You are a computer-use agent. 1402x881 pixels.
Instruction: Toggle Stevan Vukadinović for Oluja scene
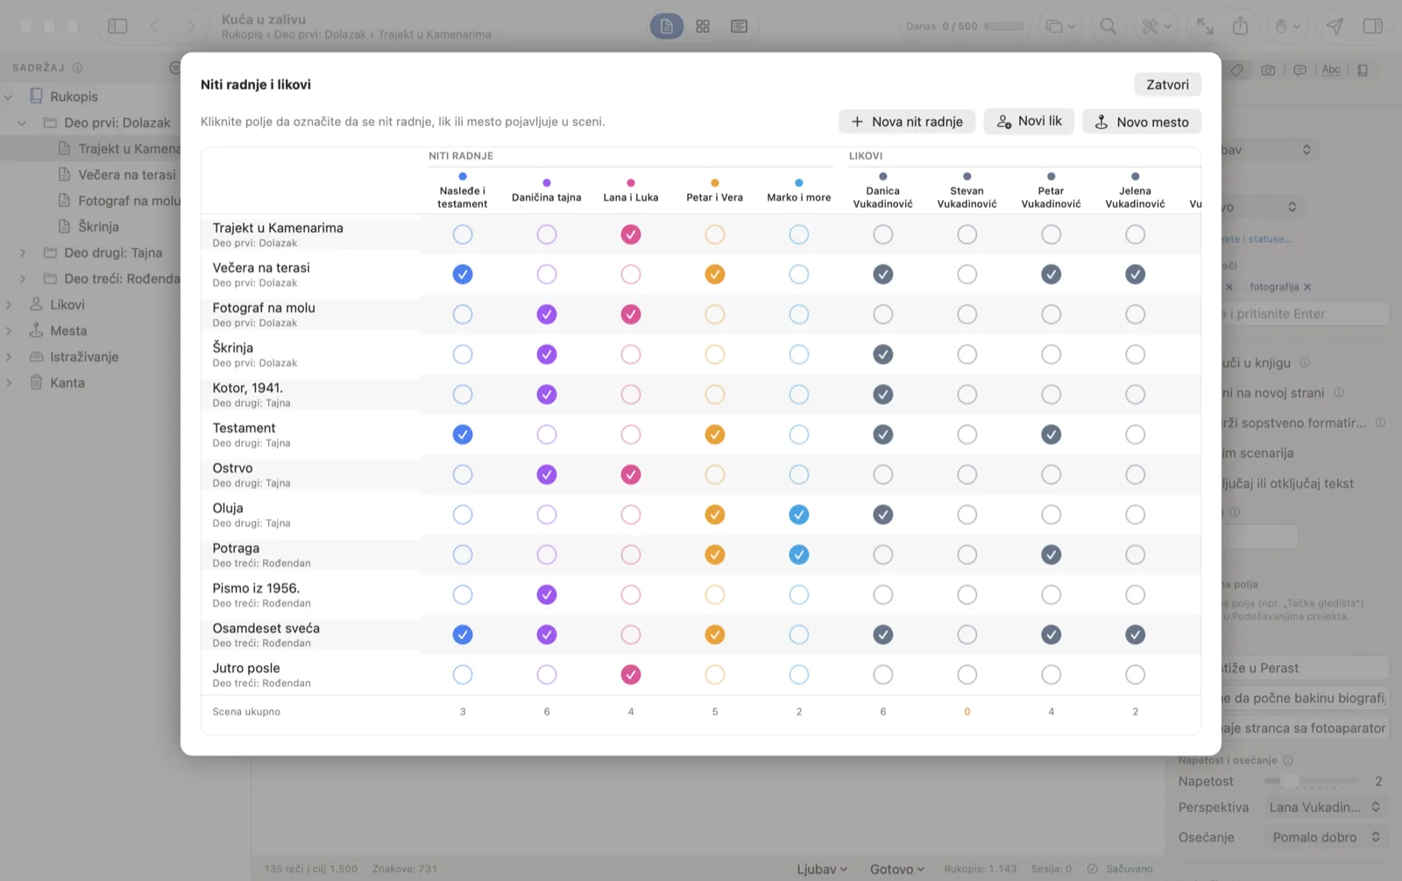(x=967, y=515)
